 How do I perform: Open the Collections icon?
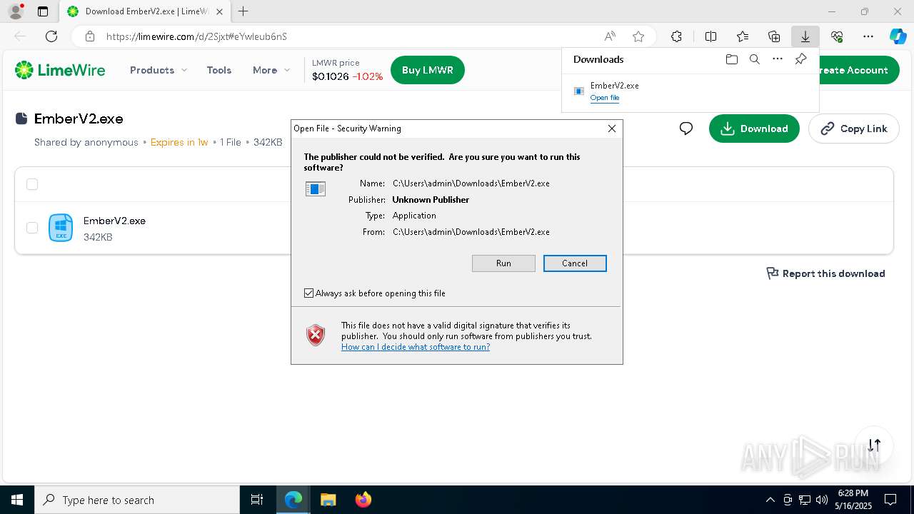774,36
